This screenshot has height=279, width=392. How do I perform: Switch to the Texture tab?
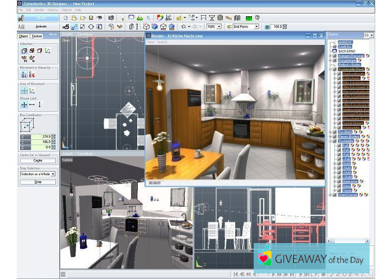click(x=37, y=36)
